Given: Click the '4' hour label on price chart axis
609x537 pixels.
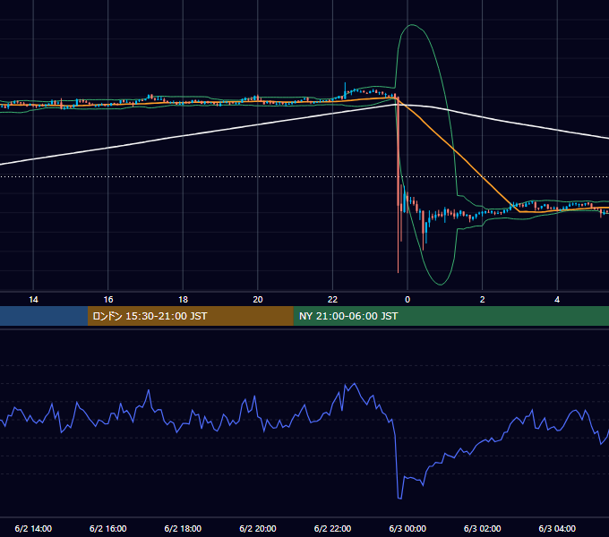Looking at the screenshot, I should click(x=557, y=300).
